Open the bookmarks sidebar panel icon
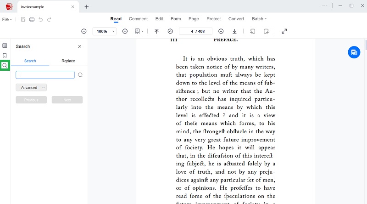The image size is (367, 204). [5, 55]
